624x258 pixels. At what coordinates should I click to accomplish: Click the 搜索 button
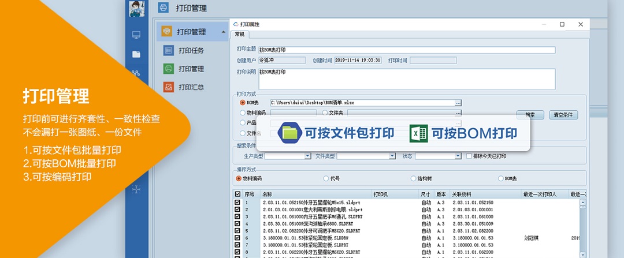pos(530,115)
